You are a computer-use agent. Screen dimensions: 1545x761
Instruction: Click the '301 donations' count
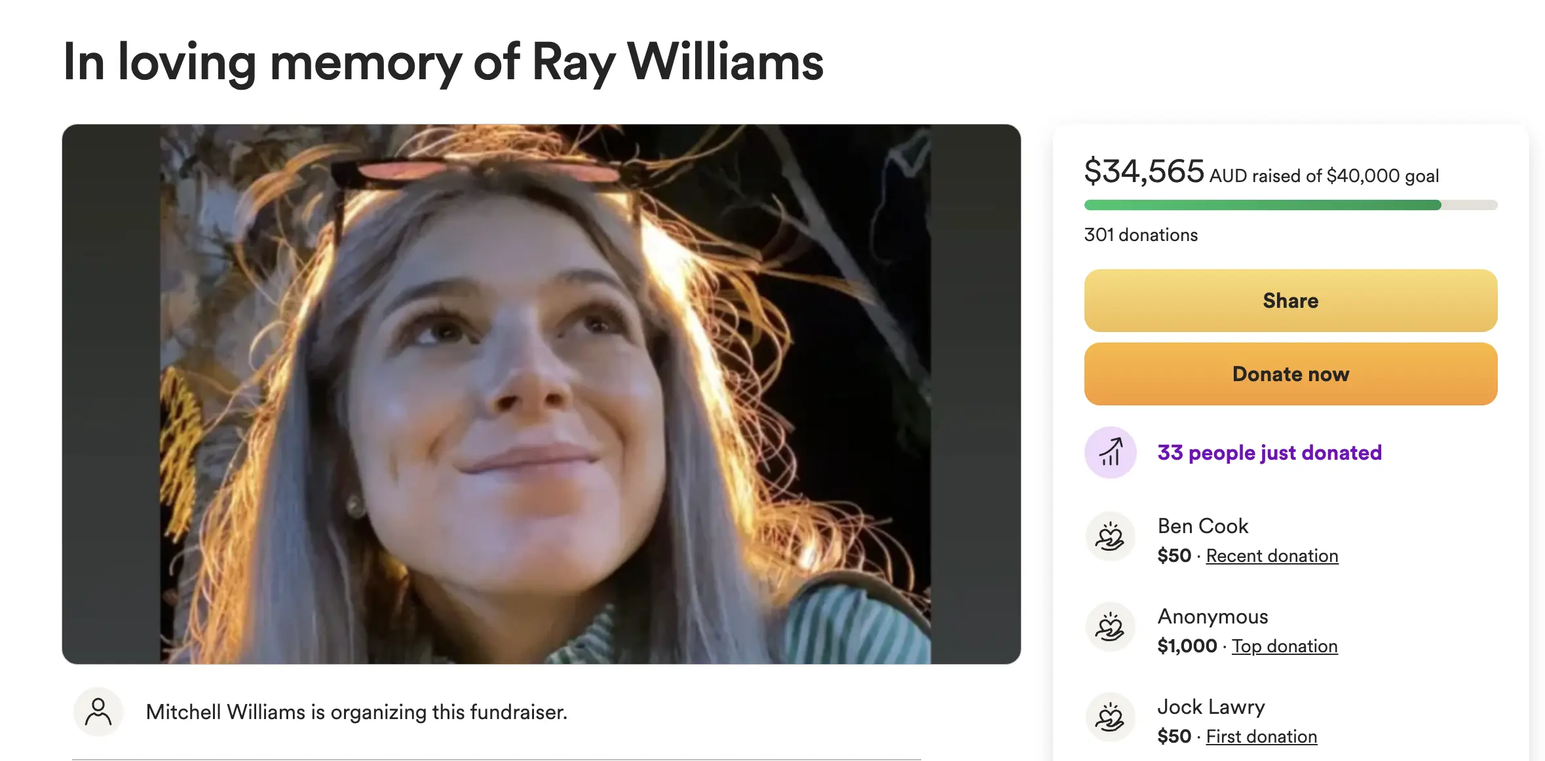(1141, 234)
